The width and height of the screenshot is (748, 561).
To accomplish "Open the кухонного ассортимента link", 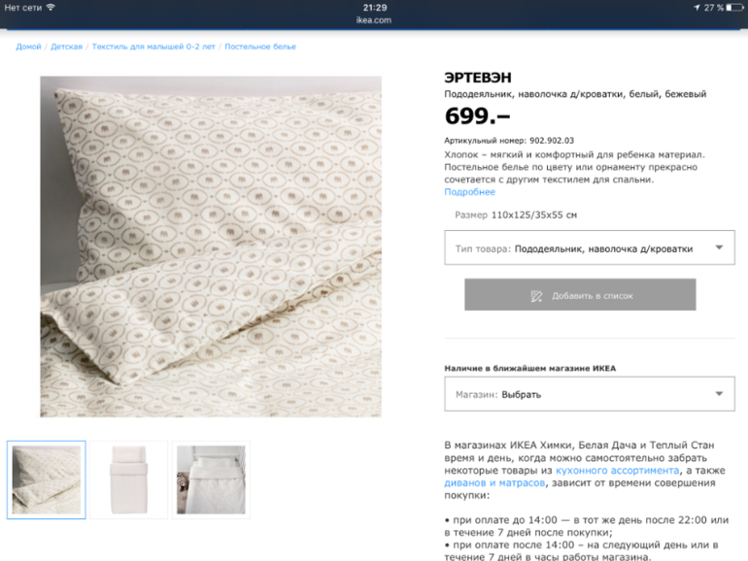I will [617, 471].
